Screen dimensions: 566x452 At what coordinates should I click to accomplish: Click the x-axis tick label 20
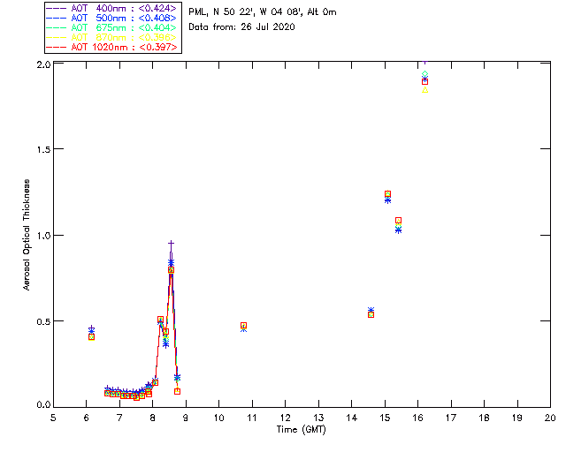[x=550, y=418]
